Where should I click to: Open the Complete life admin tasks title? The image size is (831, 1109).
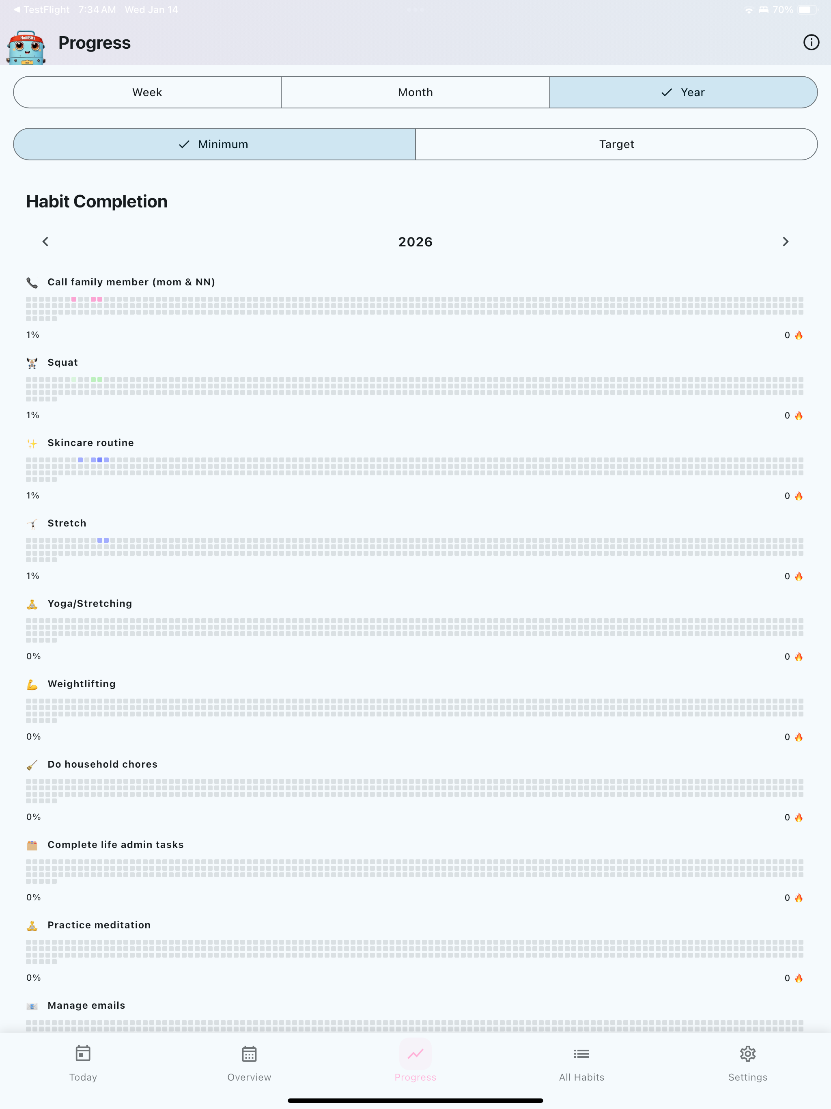coord(116,845)
